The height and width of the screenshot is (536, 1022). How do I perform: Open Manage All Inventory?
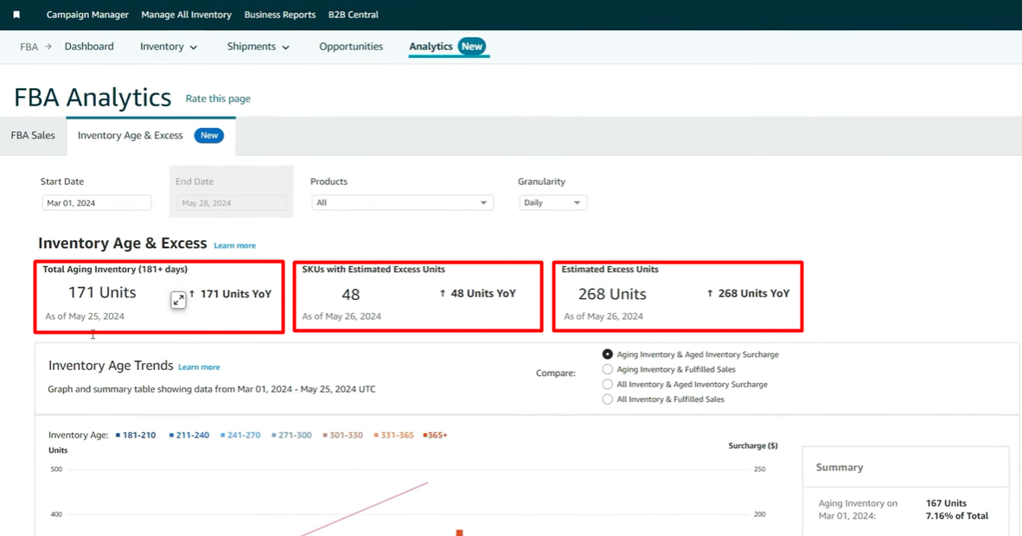tap(187, 15)
